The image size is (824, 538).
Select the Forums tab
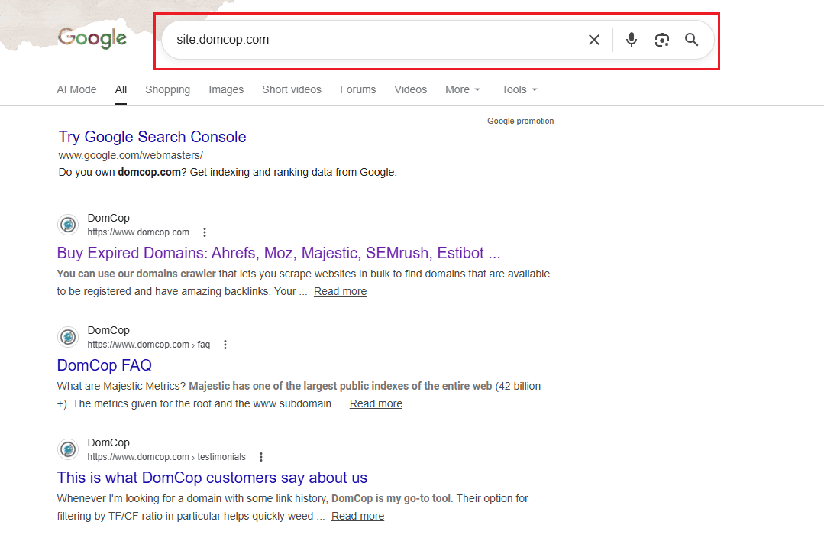[x=357, y=89]
